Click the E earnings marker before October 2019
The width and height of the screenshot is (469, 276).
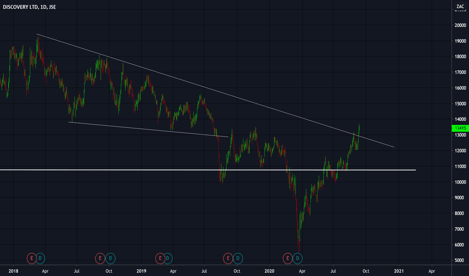[x=228, y=258]
